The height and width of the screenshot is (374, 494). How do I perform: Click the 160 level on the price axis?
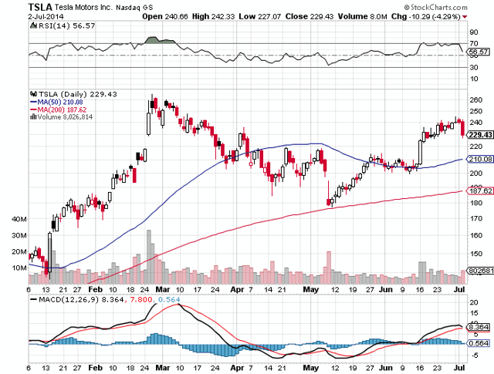tap(475, 235)
